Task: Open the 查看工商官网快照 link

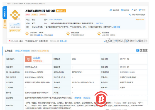Action: click(x=23, y=51)
